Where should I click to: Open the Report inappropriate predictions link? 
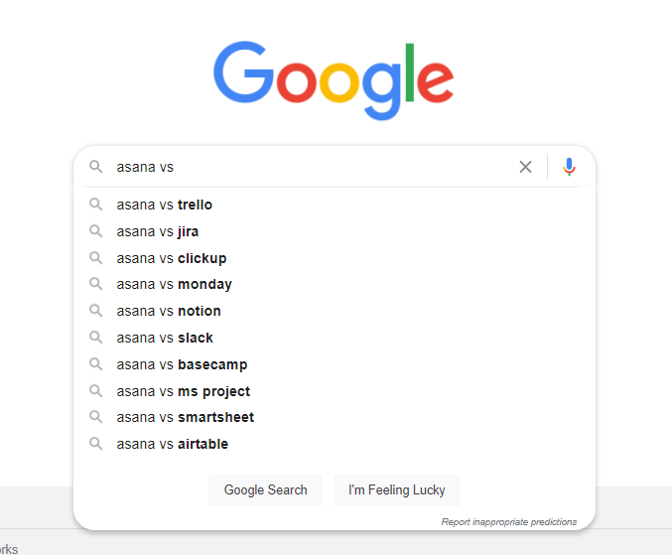(x=509, y=521)
